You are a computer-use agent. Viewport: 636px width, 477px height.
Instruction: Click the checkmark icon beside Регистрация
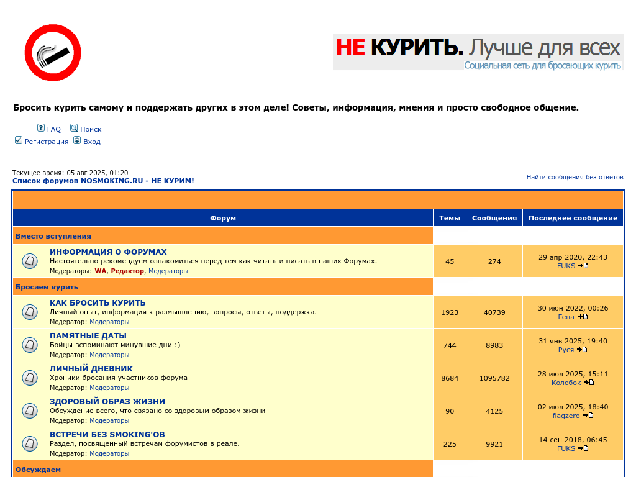(x=19, y=140)
